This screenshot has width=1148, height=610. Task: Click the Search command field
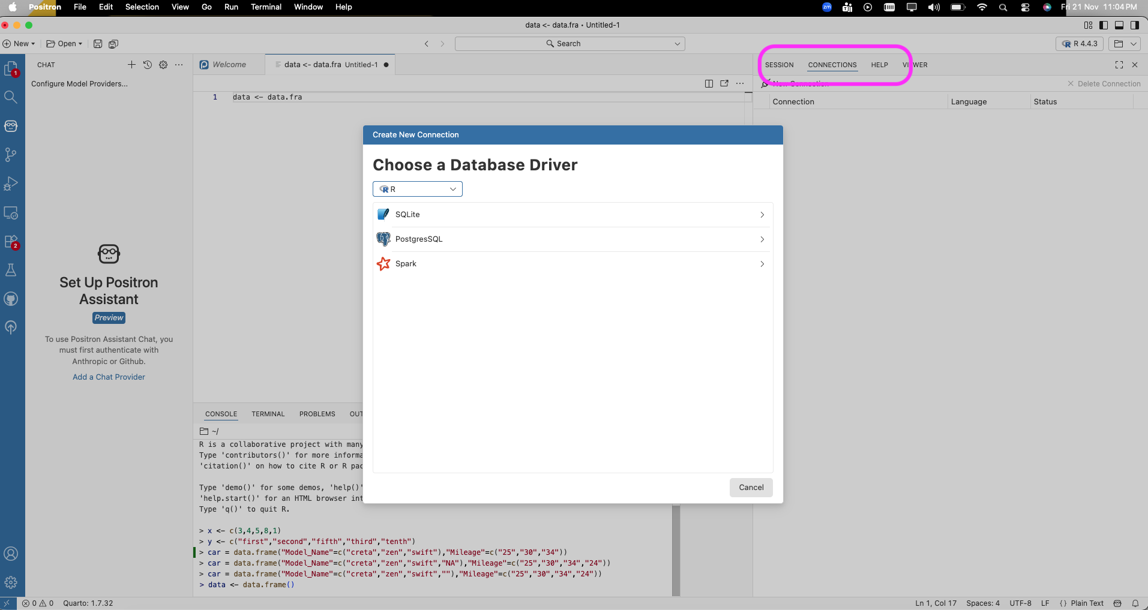point(569,44)
